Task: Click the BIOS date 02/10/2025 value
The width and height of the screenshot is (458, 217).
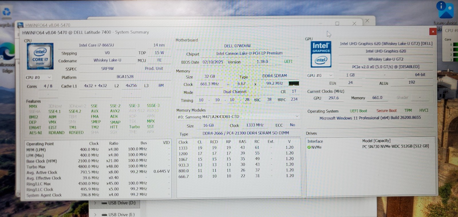Action: (x=213, y=62)
